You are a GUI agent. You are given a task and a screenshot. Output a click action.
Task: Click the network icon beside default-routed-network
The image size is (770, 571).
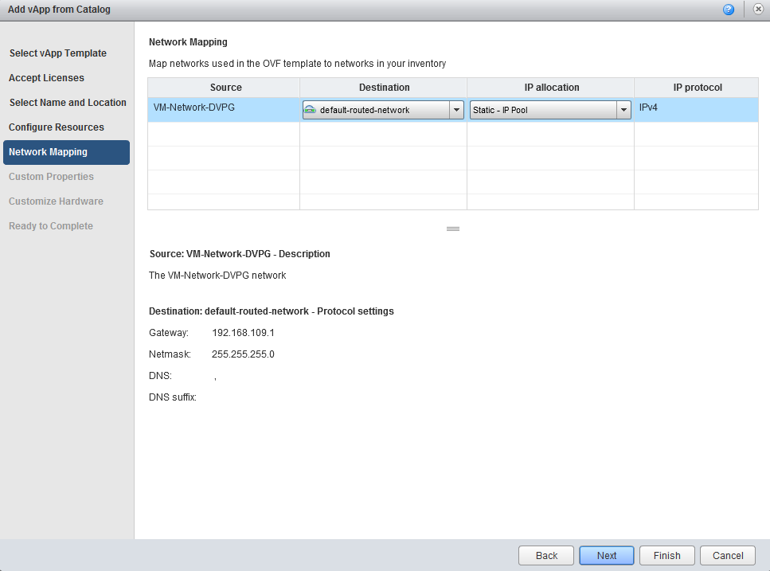(311, 110)
